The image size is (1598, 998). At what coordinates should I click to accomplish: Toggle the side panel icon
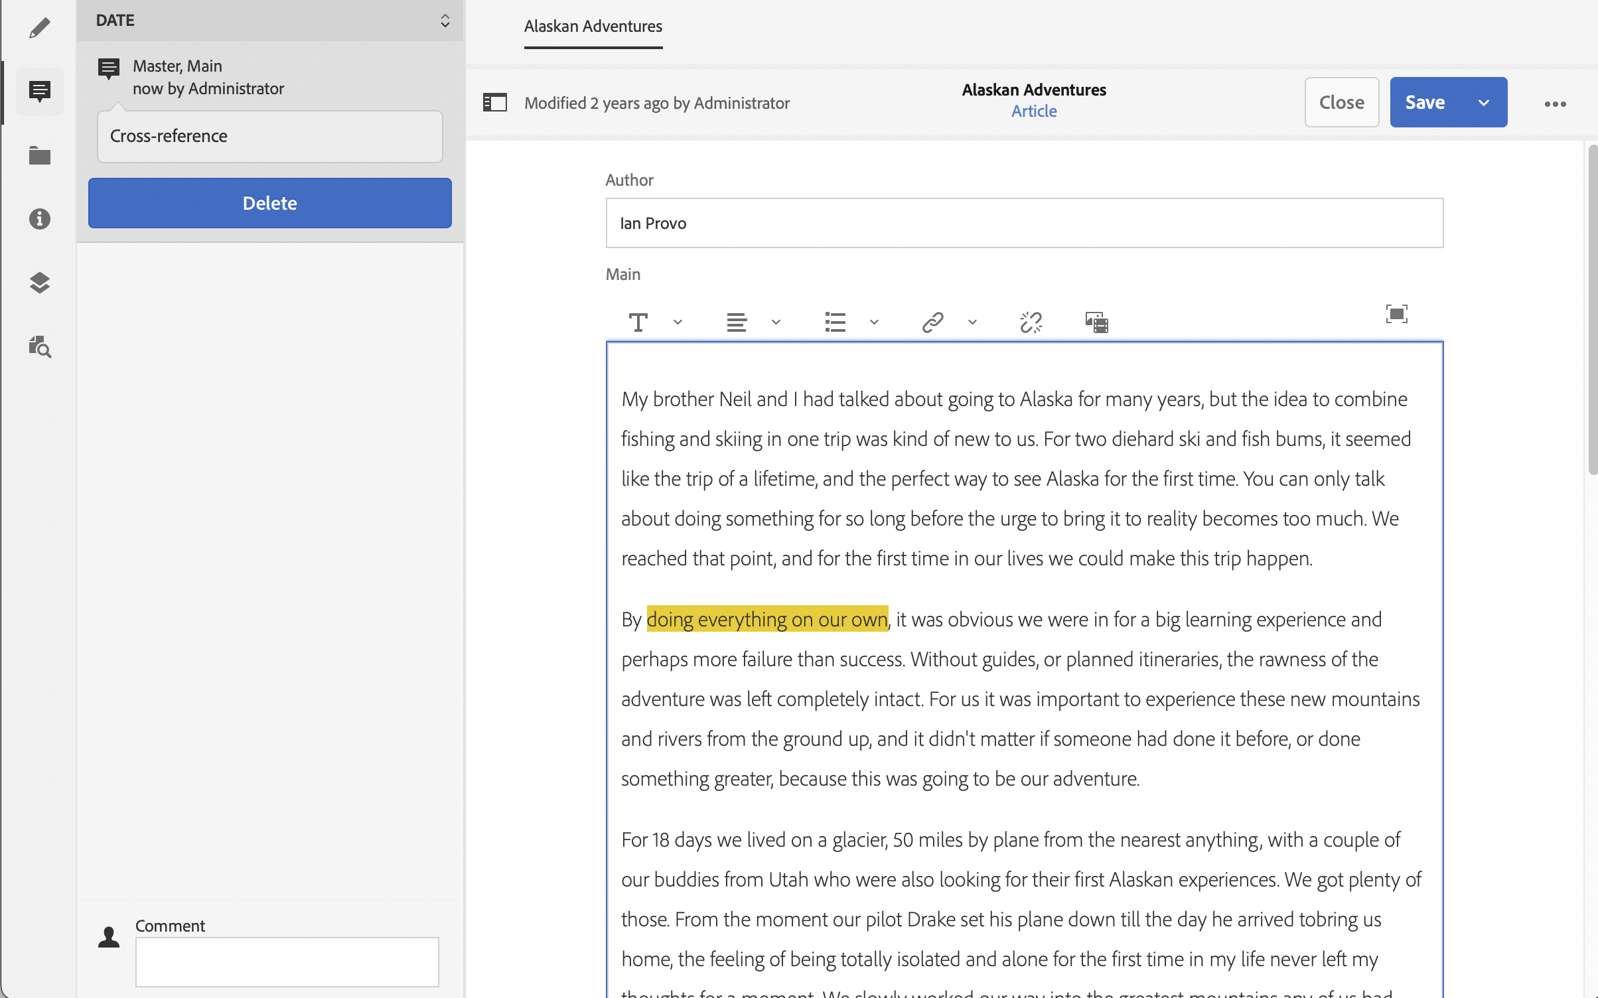pos(494,103)
